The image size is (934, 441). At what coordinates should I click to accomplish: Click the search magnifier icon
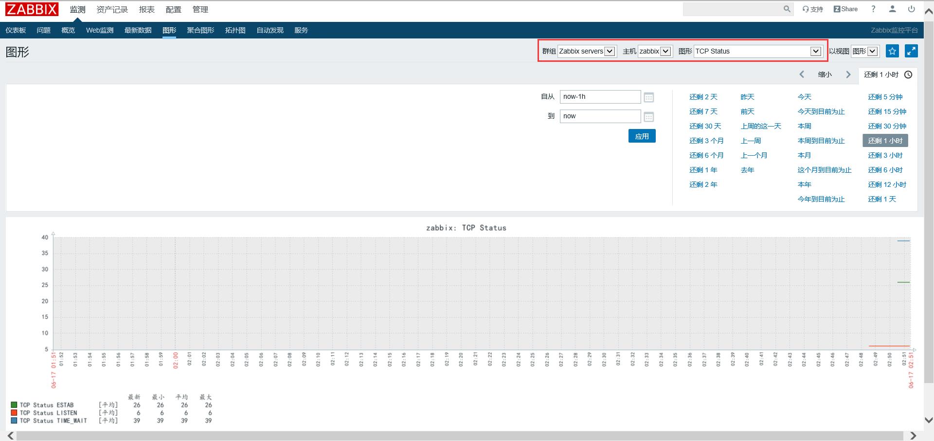point(787,9)
